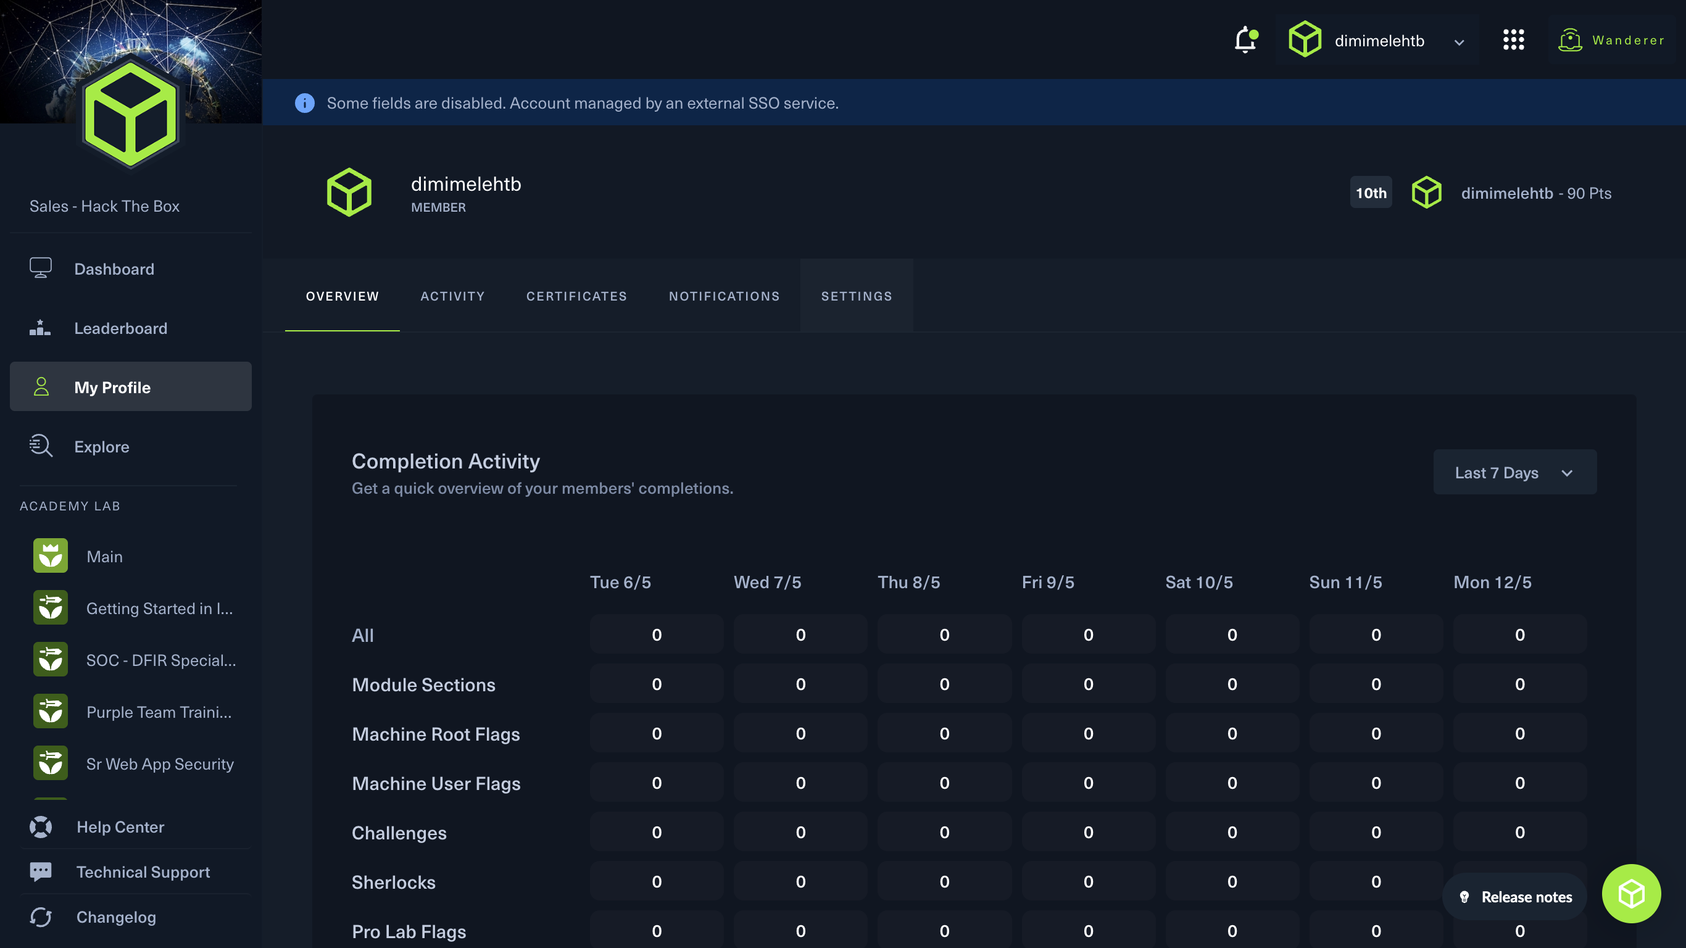
Task: Click Machine Root Flags cell under Thu 8/5
Action: (944, 733)
